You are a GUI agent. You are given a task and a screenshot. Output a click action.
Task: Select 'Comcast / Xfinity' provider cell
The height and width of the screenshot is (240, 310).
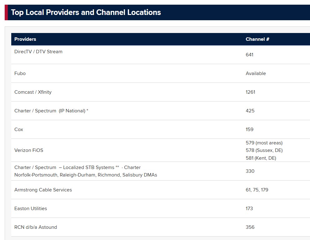pos(33,92)
